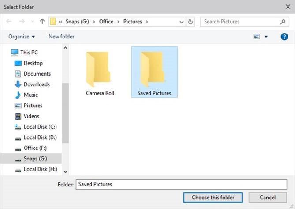Image resolution: width=295 pixels, height=209 pixels.
Task: Open the Organize menu
Action: point(22,37)
